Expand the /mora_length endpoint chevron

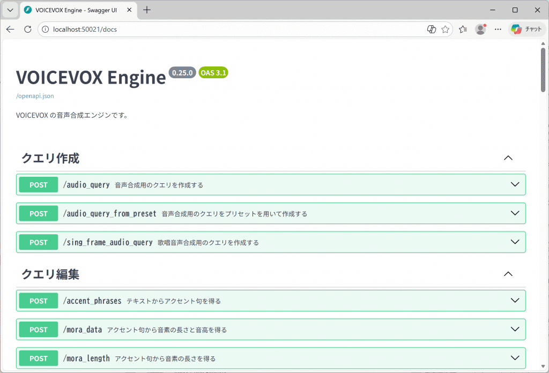click(515, 357)
